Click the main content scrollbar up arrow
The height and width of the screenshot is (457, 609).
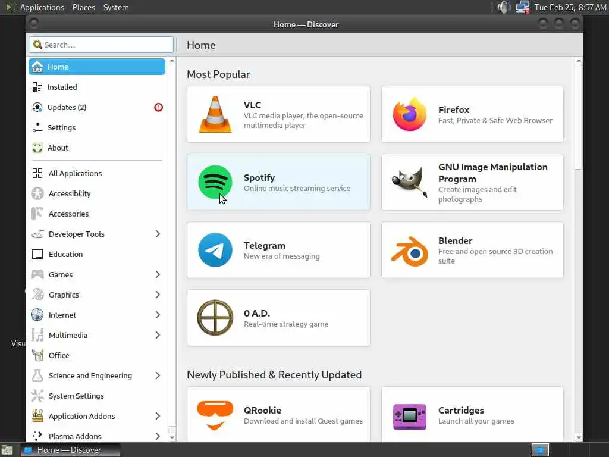pos(579,61)
